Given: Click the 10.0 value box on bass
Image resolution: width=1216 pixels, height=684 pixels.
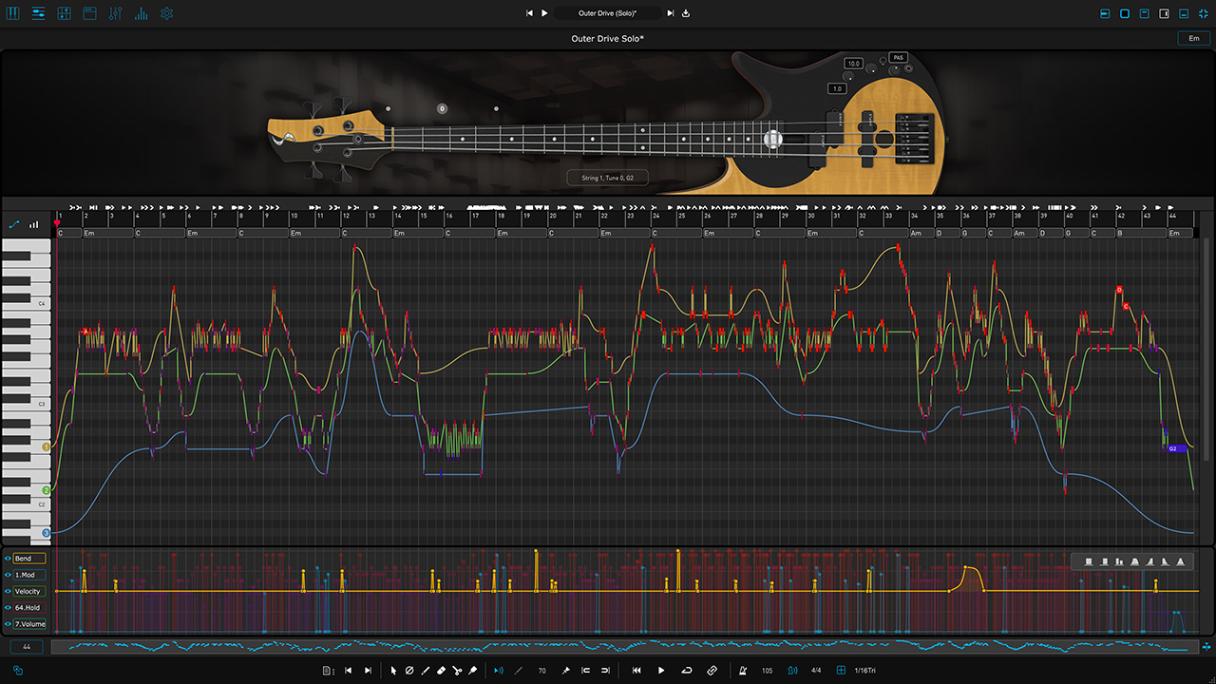Looking at the screenshot, I should coord(853,64).
